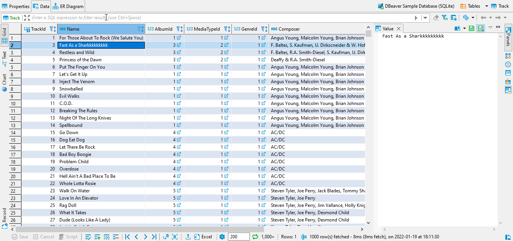The height and width of the screenshot is (241, 513).
Task: Collapse the Value panel
Action: point(498,28)
